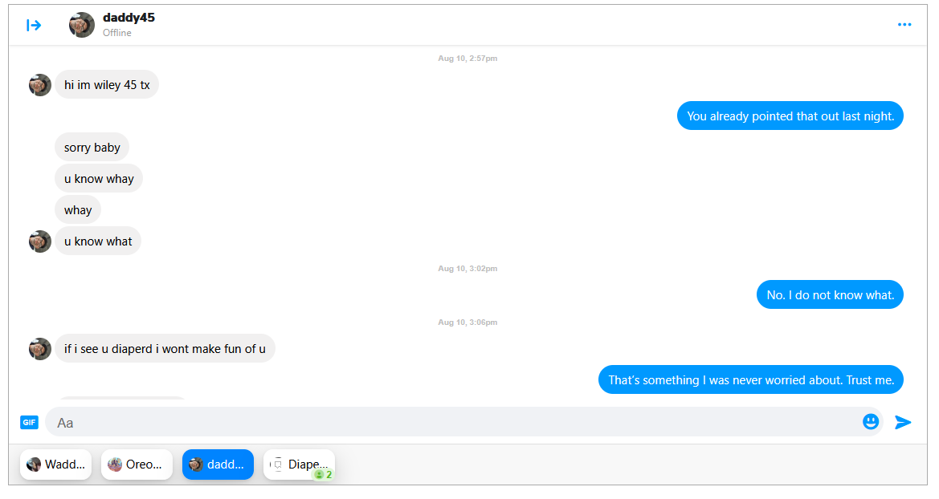939x499 pixels.
Task: Click the green member count badge
Action: 324,474
